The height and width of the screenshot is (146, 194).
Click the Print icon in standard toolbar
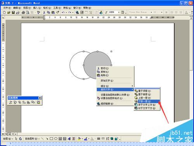(x=23, y=12)
